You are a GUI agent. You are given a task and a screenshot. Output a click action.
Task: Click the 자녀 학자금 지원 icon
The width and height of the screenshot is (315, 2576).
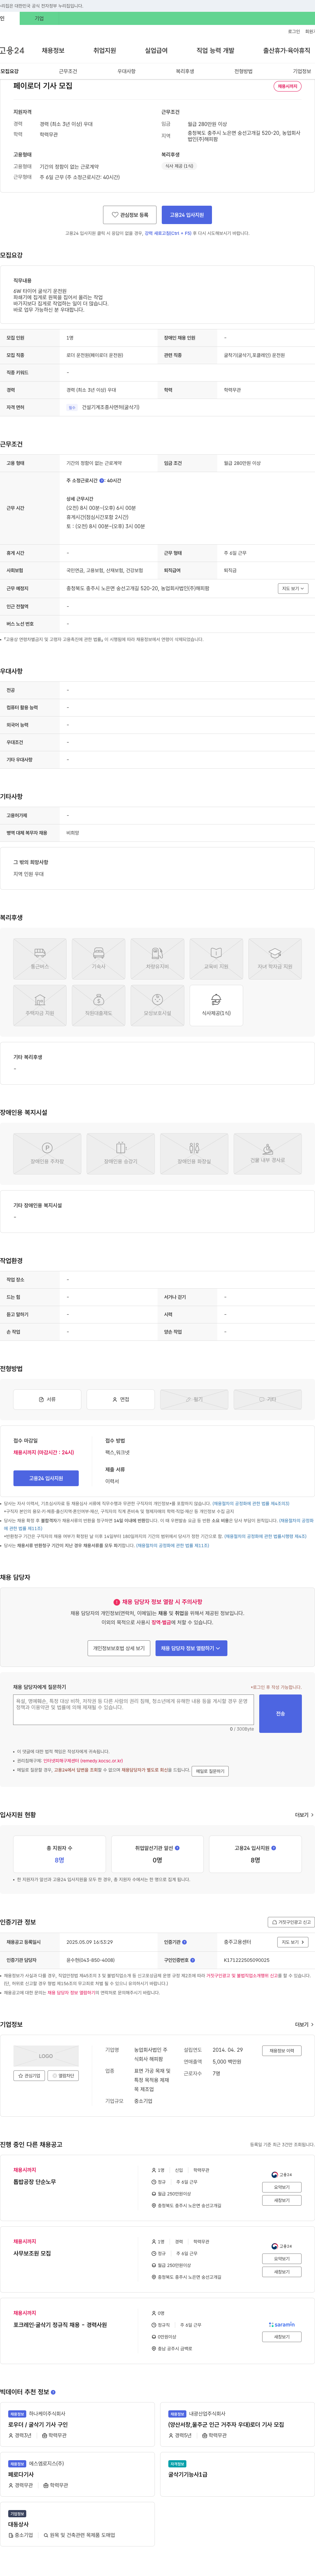tap(275, 959)
